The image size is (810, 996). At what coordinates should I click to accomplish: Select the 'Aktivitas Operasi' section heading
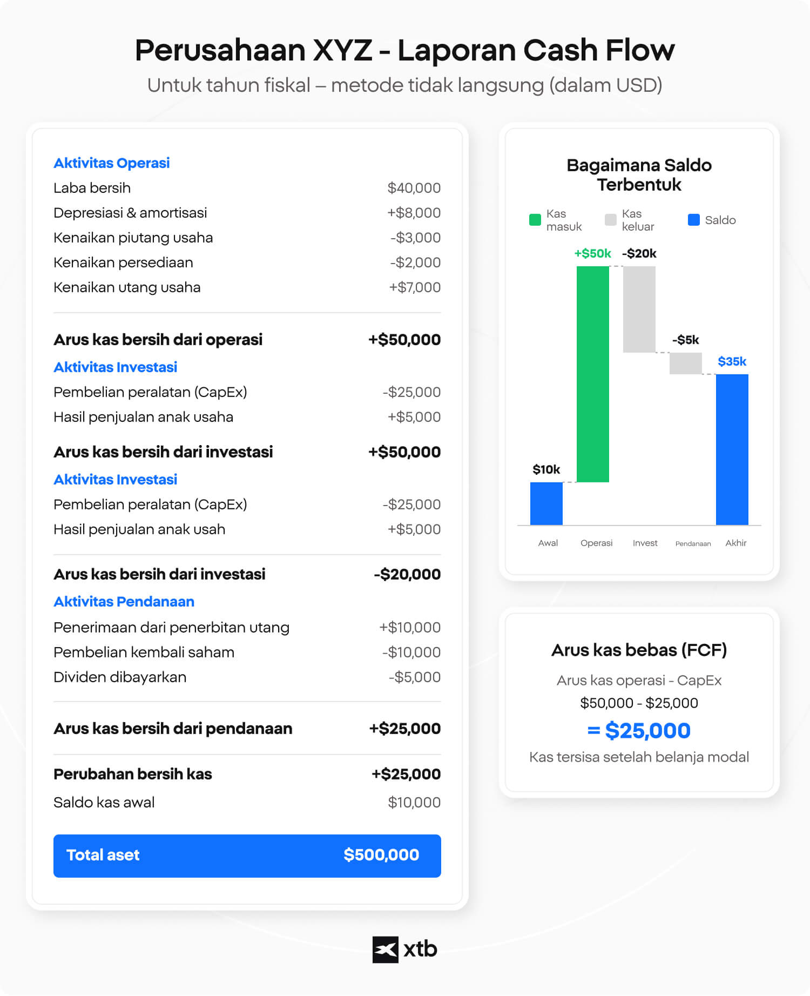112,163
